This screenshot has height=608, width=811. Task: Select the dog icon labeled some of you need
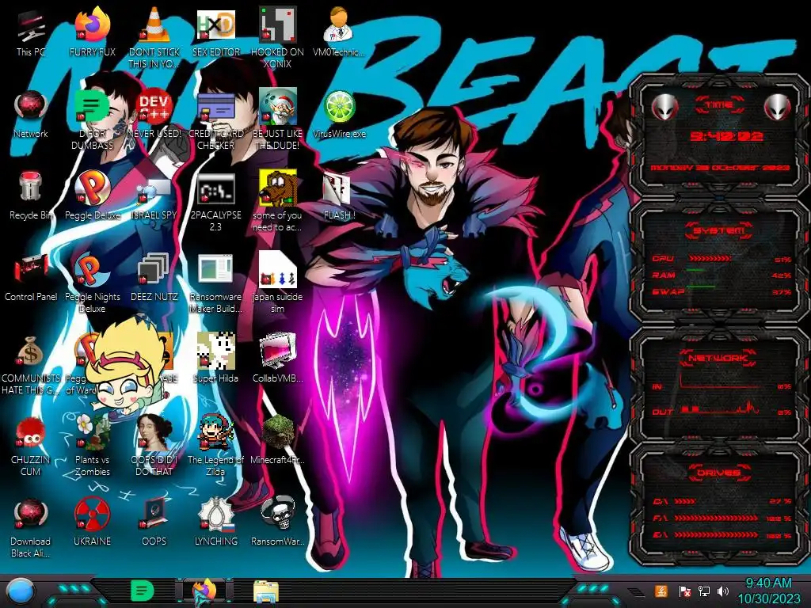(277, 188)
